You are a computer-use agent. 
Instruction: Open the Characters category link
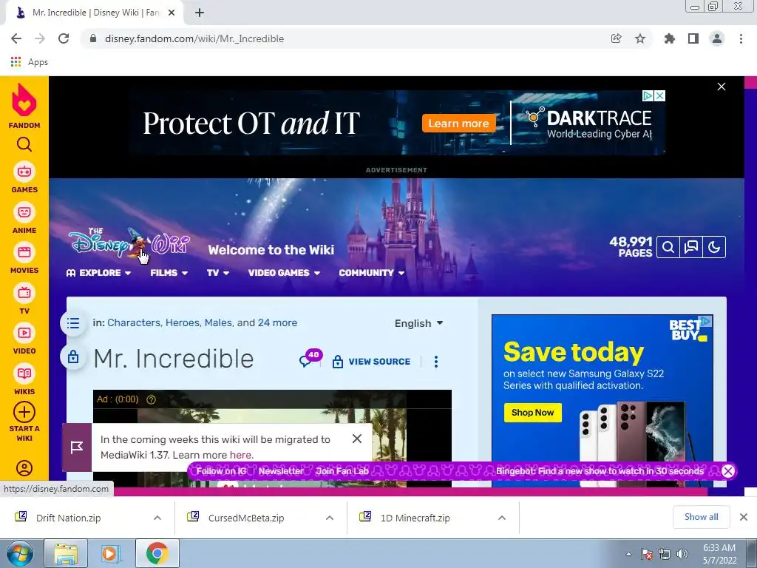134,322
